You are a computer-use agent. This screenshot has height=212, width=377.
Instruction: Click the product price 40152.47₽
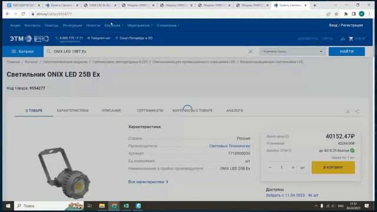pyautogui.click(x=340, y=136)
